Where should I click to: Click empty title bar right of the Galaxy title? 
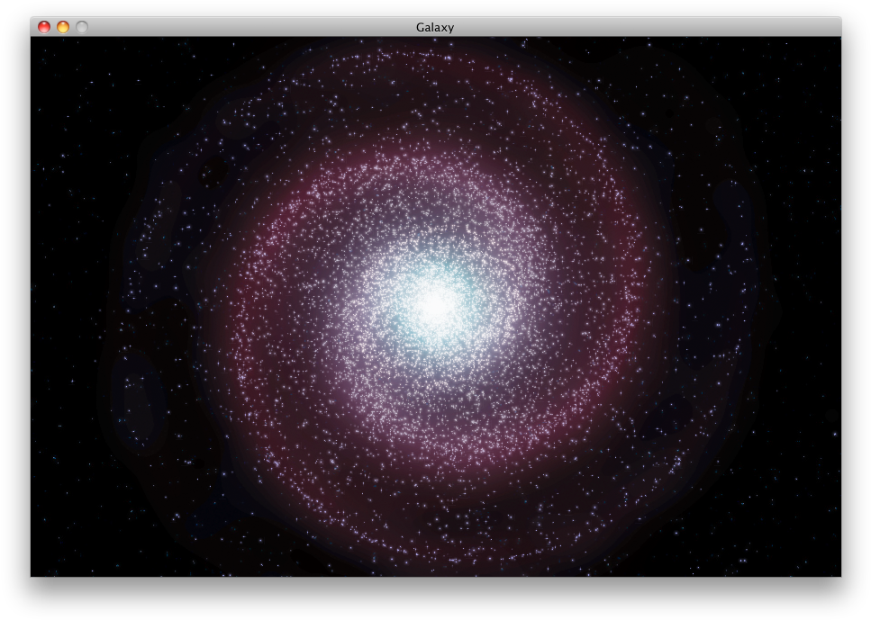click(631, 27)
